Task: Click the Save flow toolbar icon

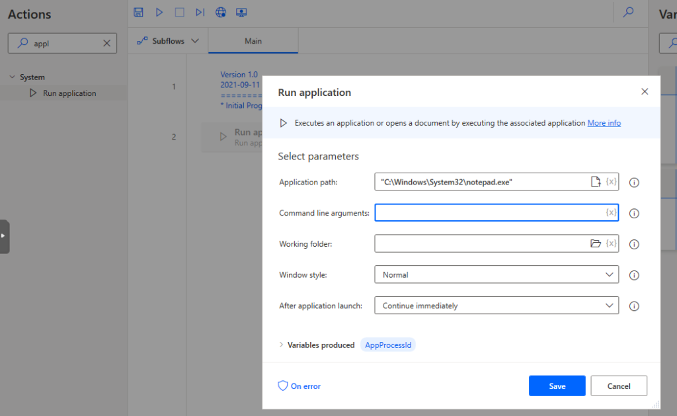Action: pos(138,12)
